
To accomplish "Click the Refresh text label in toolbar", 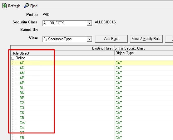I will [x=14, y=6].
